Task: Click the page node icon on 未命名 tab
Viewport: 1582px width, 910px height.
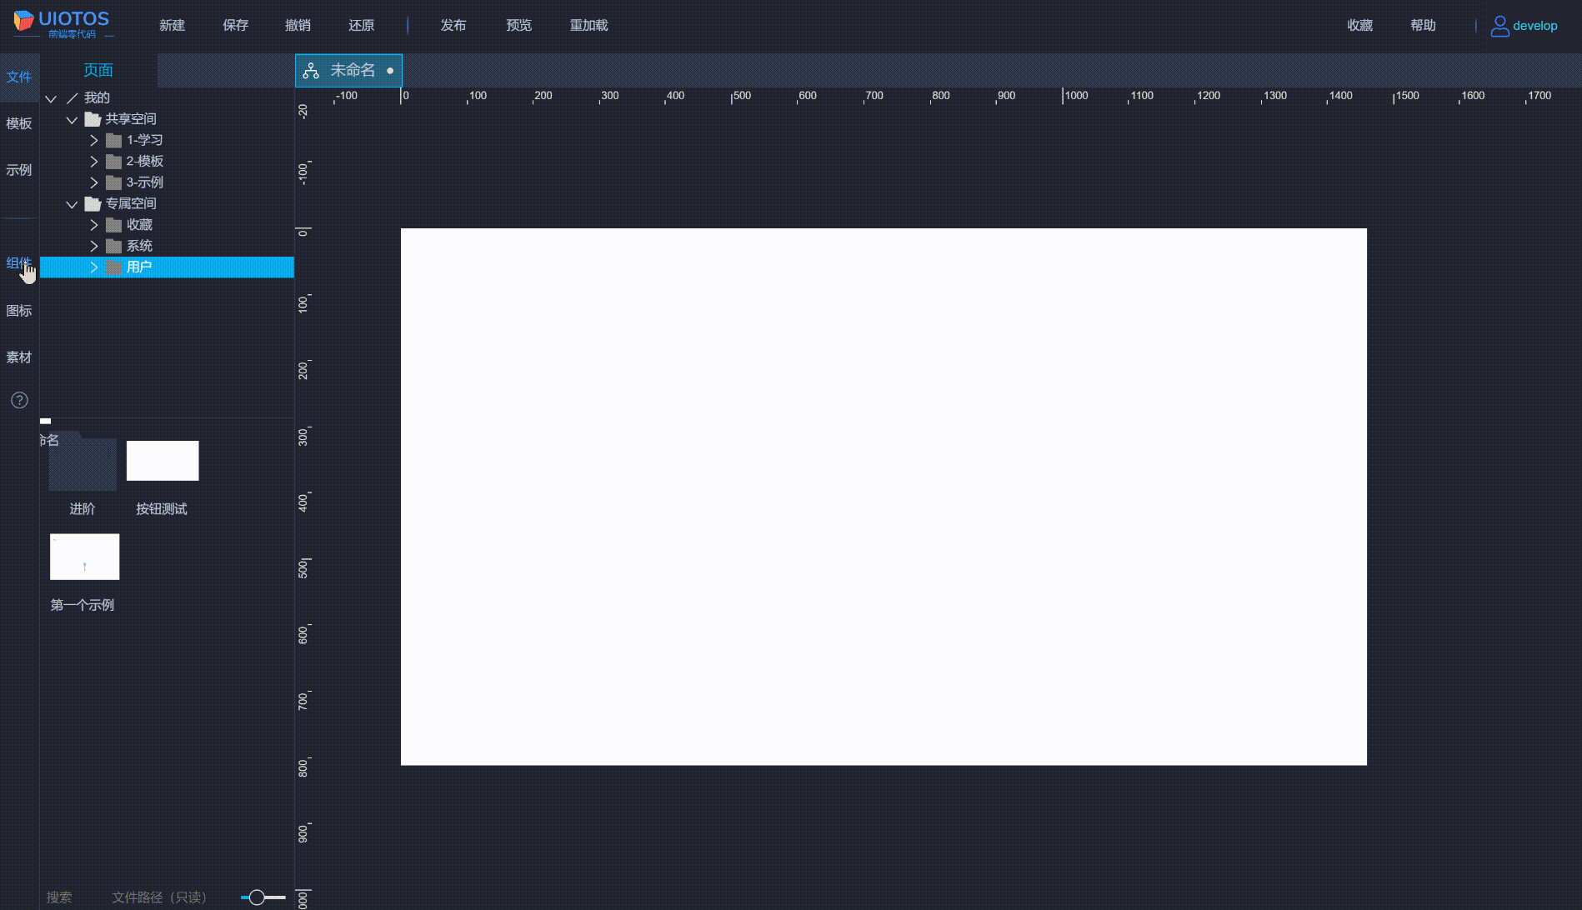Action: pyautogui.click(x=312, y=70)
